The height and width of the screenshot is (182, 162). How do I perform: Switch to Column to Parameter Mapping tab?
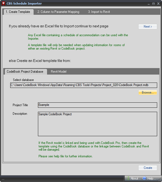(58, 12)
